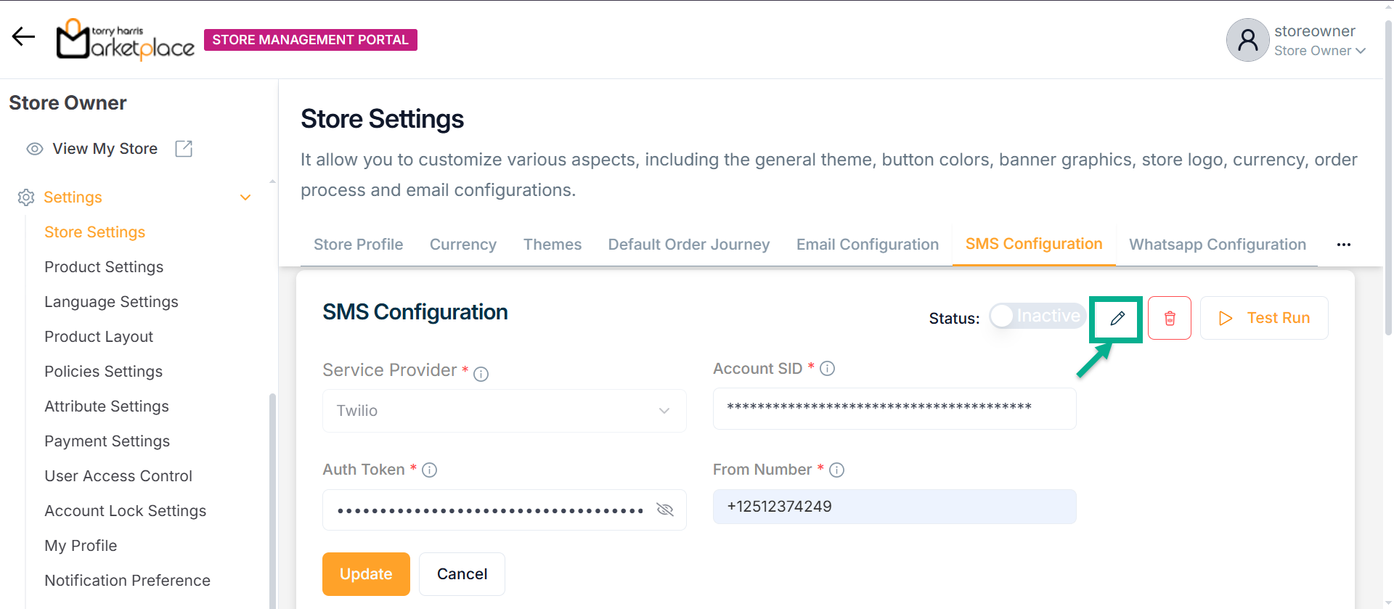Start a Test Run

click(x=1264, y=318)
